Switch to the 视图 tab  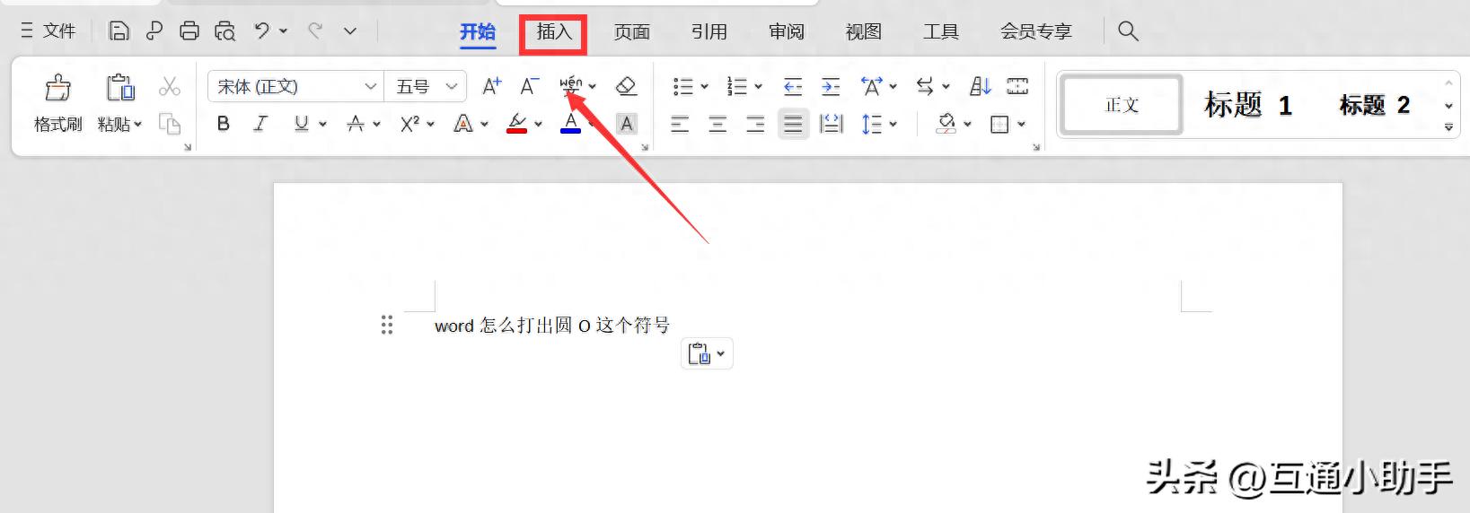(x=863, y=31)
